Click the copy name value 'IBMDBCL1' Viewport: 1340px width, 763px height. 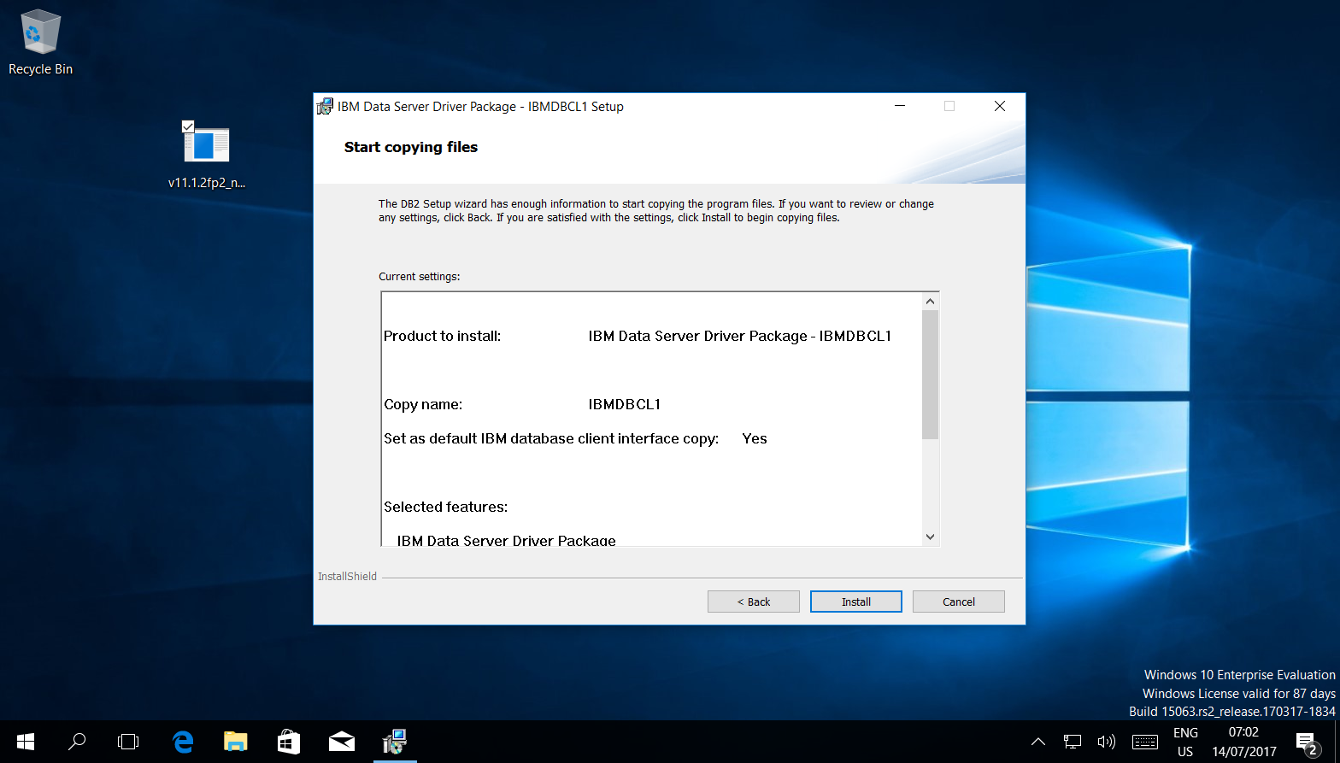pos(625,405)
